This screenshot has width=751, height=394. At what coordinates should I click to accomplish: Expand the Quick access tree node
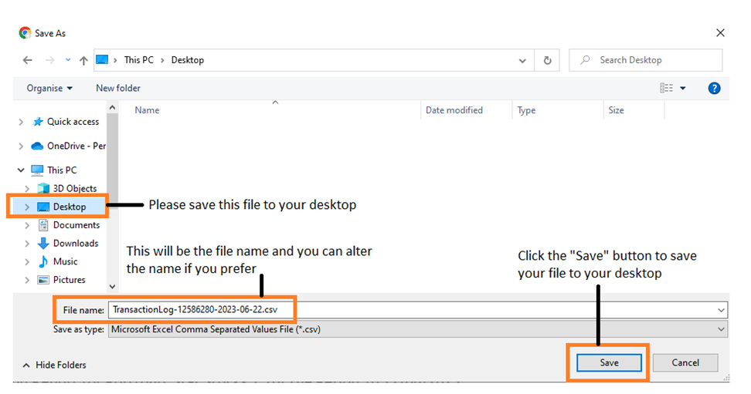point(21,122)
